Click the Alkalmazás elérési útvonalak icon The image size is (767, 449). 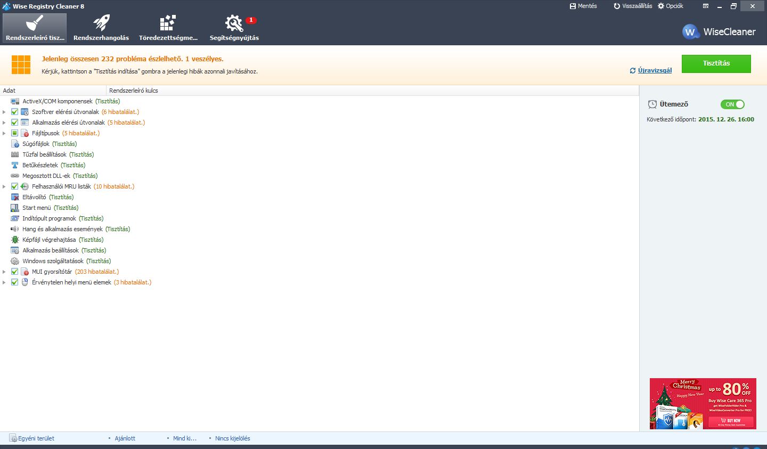(25, 123)
